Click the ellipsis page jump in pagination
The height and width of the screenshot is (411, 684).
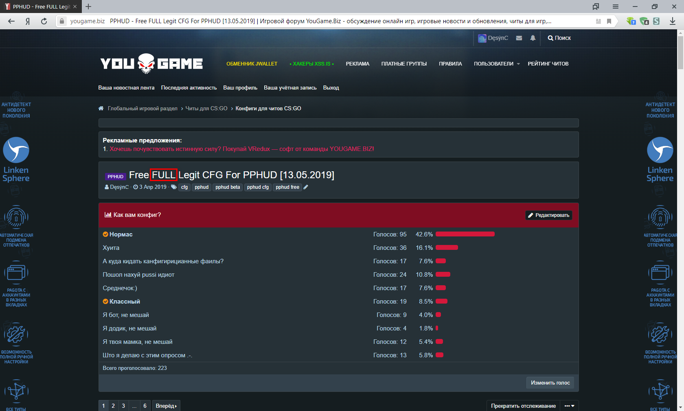tap(134, 406)
